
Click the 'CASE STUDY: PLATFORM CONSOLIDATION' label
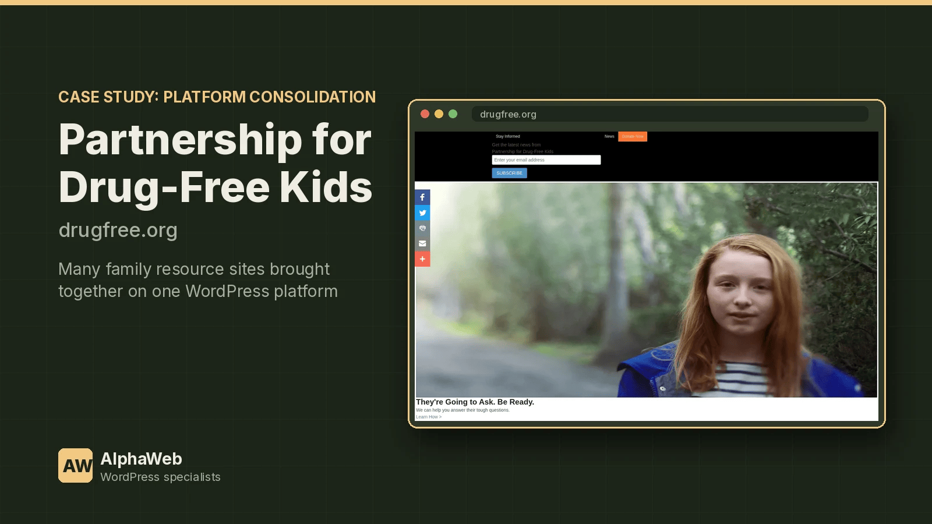[x=217, y=97]
